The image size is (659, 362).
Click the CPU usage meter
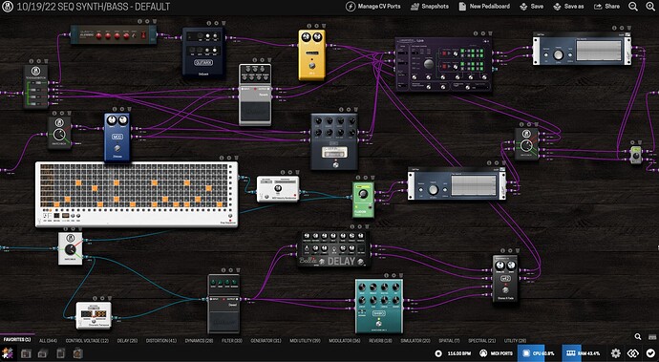point(538,353)
